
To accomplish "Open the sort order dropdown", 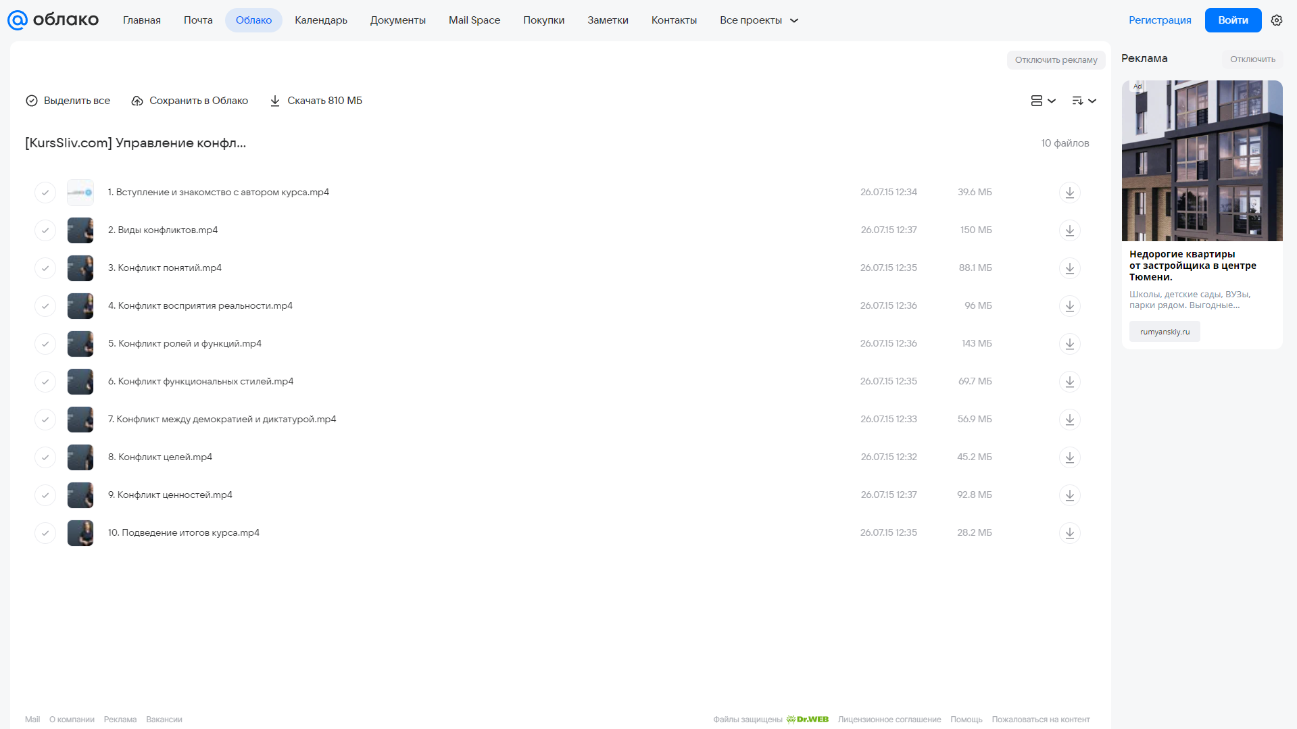I will pyautogui.click(x=1083, y=101).
